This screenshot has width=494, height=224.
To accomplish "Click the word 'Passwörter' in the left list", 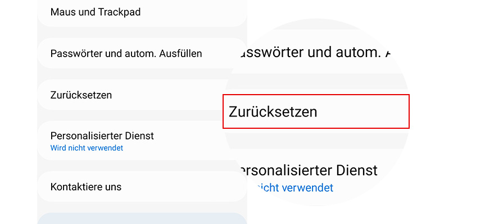I will coord(75,54).
